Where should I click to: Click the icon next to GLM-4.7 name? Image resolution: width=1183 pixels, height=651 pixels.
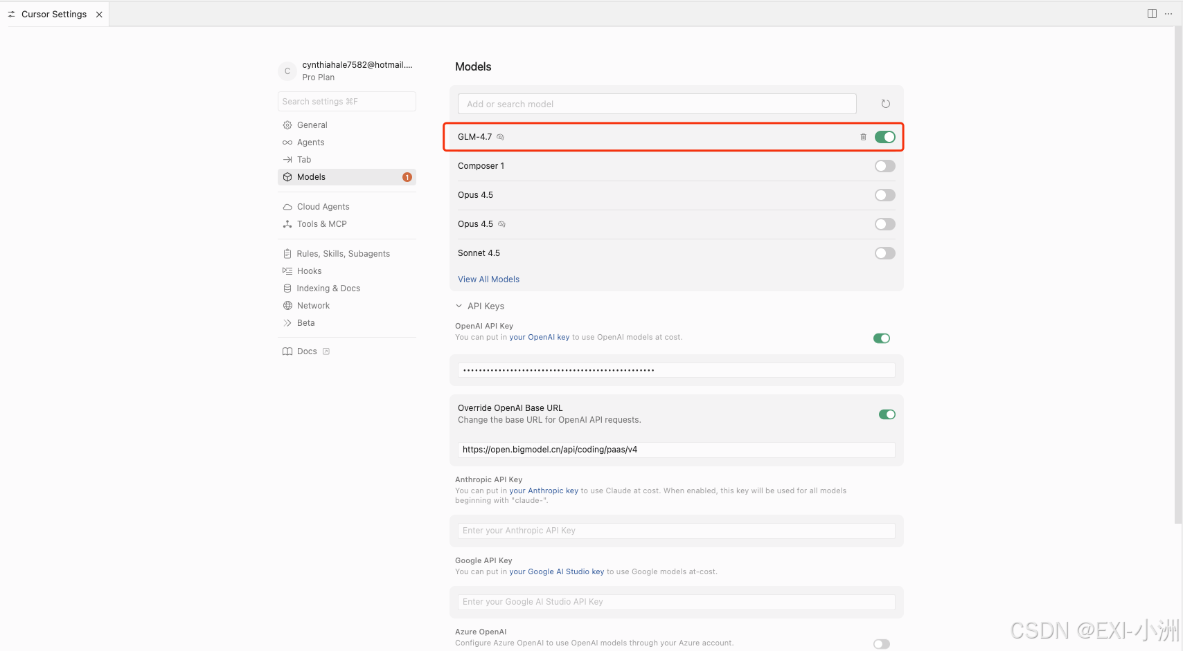500,137
